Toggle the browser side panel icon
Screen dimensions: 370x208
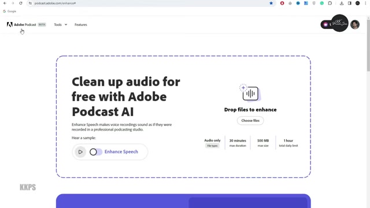coord(349,3)
